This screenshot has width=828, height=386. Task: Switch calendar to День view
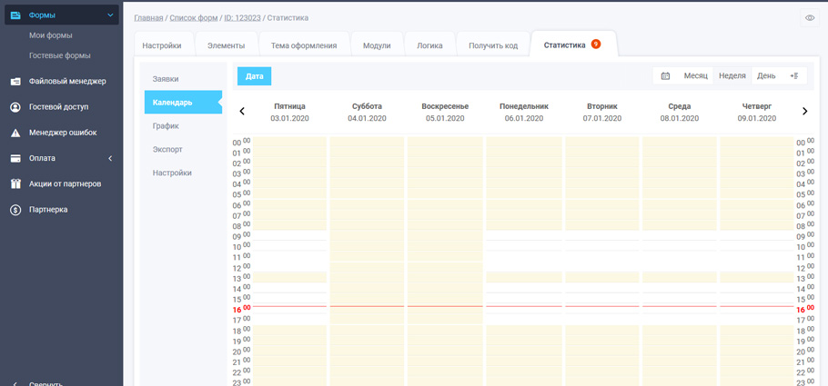coord(766,76)
